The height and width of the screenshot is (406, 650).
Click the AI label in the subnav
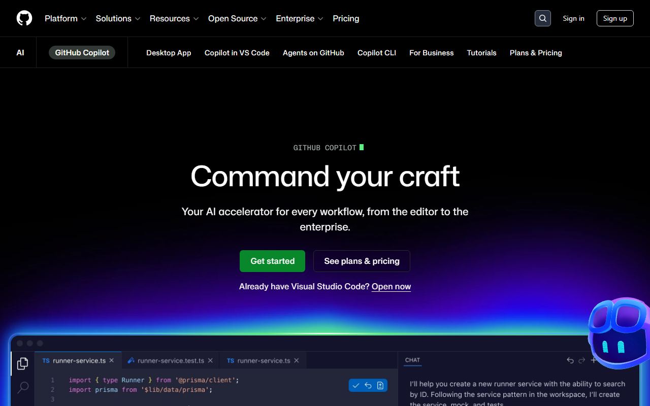coord(20,53)
